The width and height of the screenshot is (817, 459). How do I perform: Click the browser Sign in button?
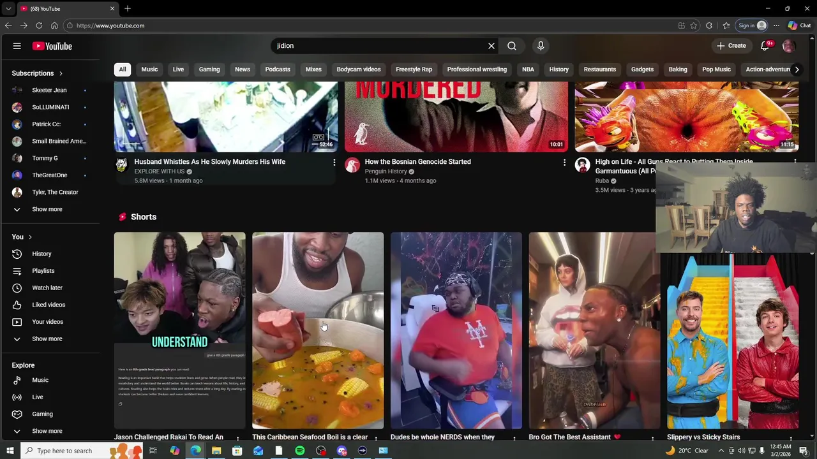click(752, 25)
